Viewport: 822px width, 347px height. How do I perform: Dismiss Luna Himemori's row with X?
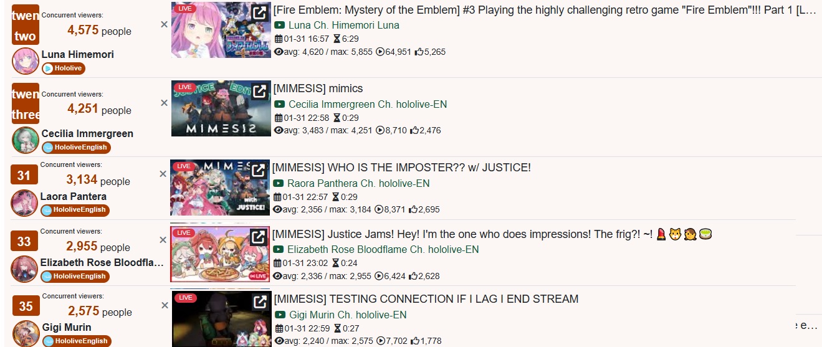pyautogui.click(x=164, y=24)
